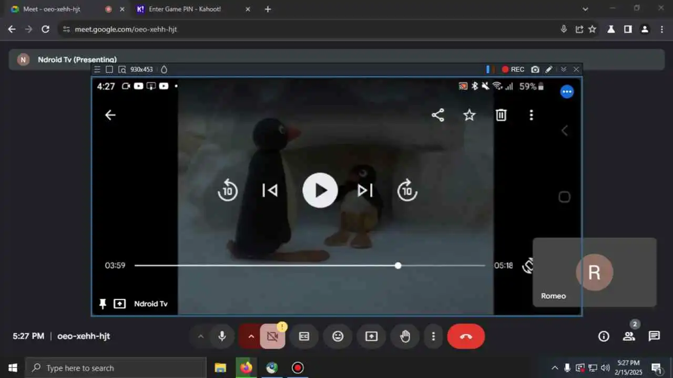673x378 pixels.
Task: Click the present now screen-share button
Action: point(371,337)
